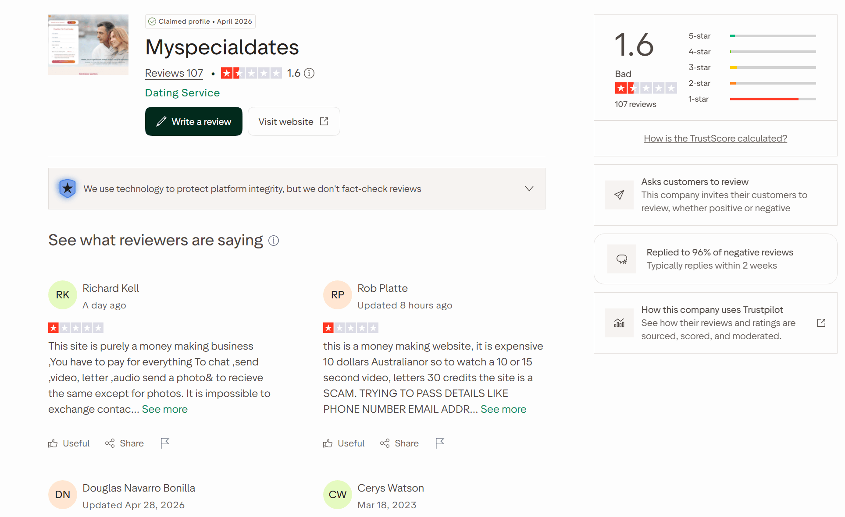The height and width of the screenshot is (517, 845).
Task: Click the share icon on Richard Kell's review
Action: 110,443
